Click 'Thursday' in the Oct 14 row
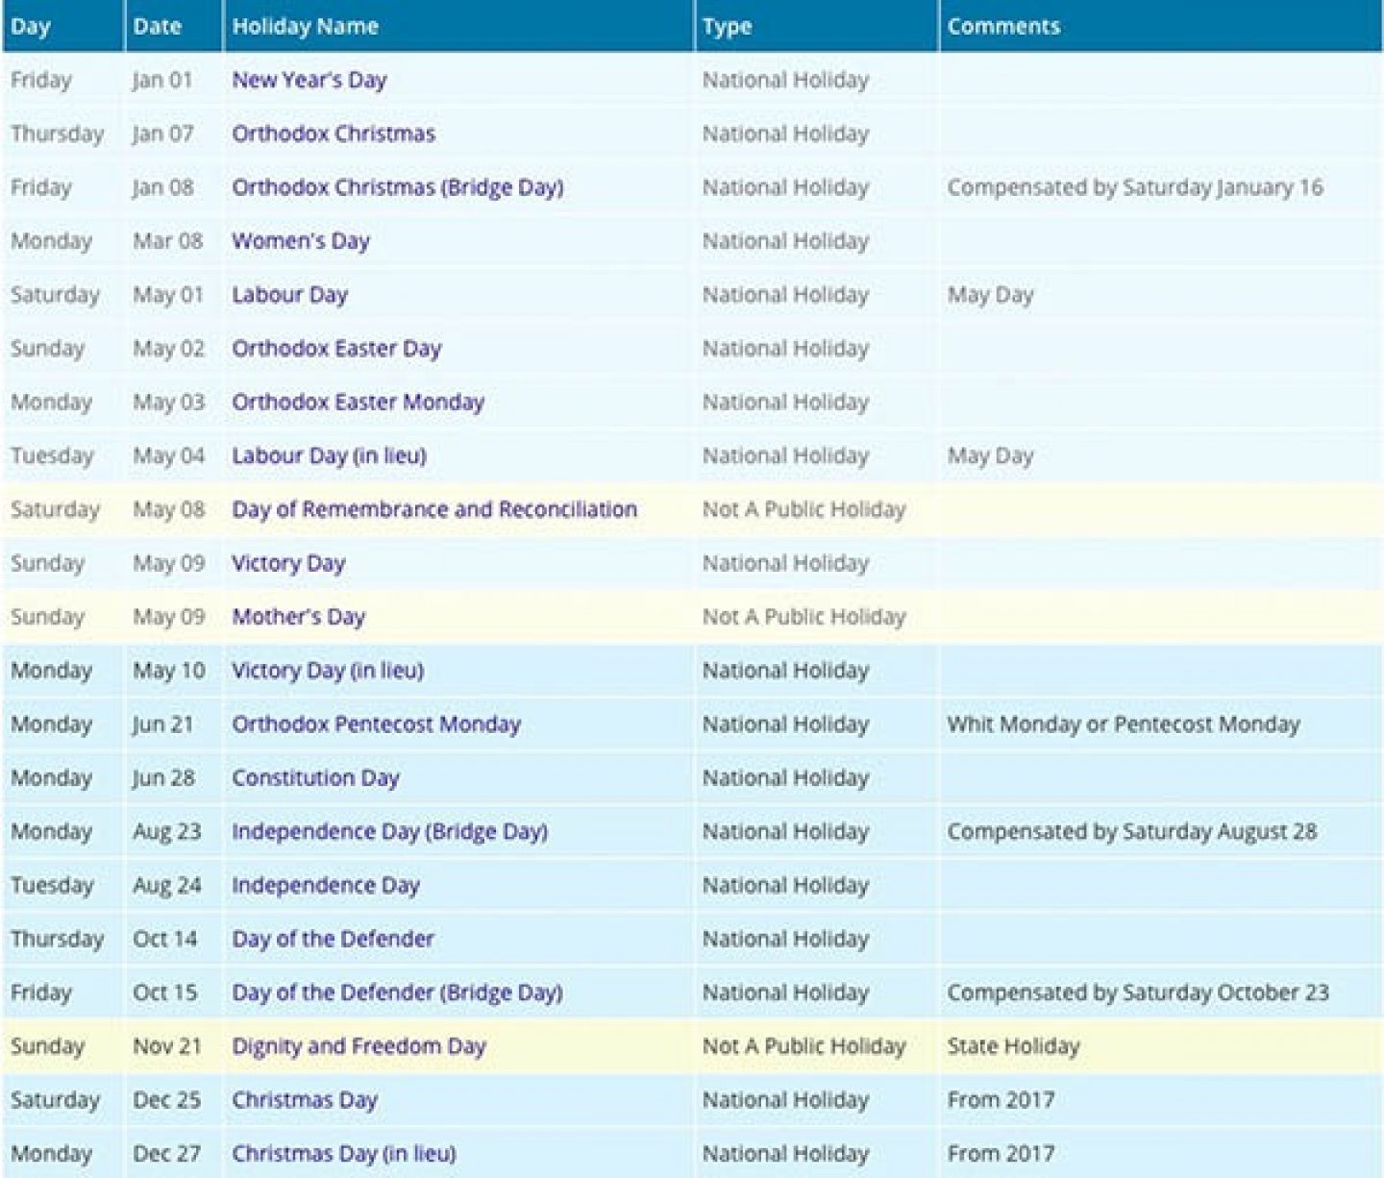1384x1178 pixels. coord(57,939)
